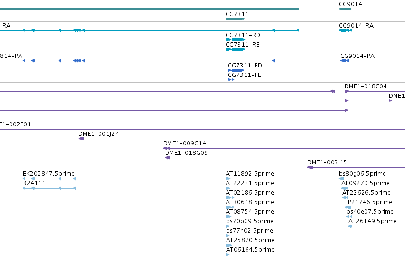Select the LP21746.5prime EST glyph
This screenshot has width=405, height=257.
(348, 207)
